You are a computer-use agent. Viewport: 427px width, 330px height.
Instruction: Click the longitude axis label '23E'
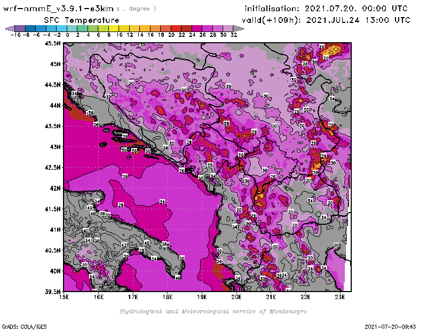pos(340,297)
